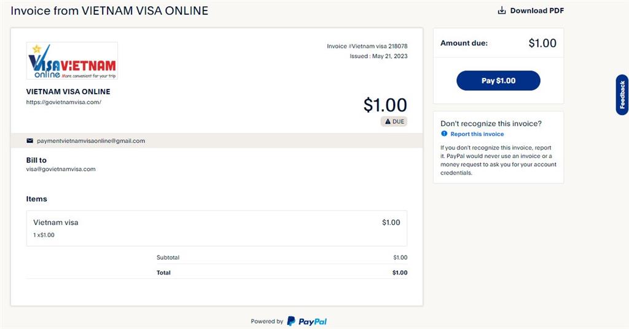
Task: Click the Report this invoice link
Action: click(x=477, y=134)
